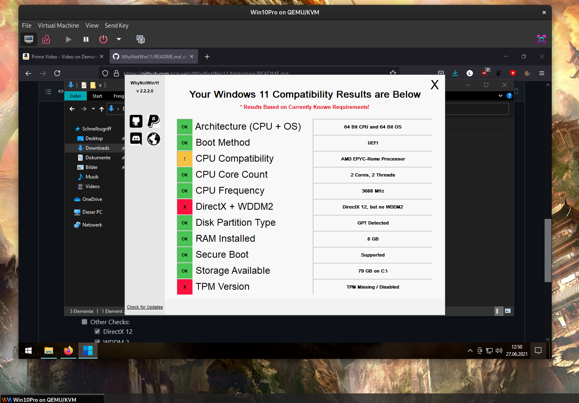579x403 pixels.
Task: Open the globe website icon in WhyNotWin11
Action: (154, 139)
